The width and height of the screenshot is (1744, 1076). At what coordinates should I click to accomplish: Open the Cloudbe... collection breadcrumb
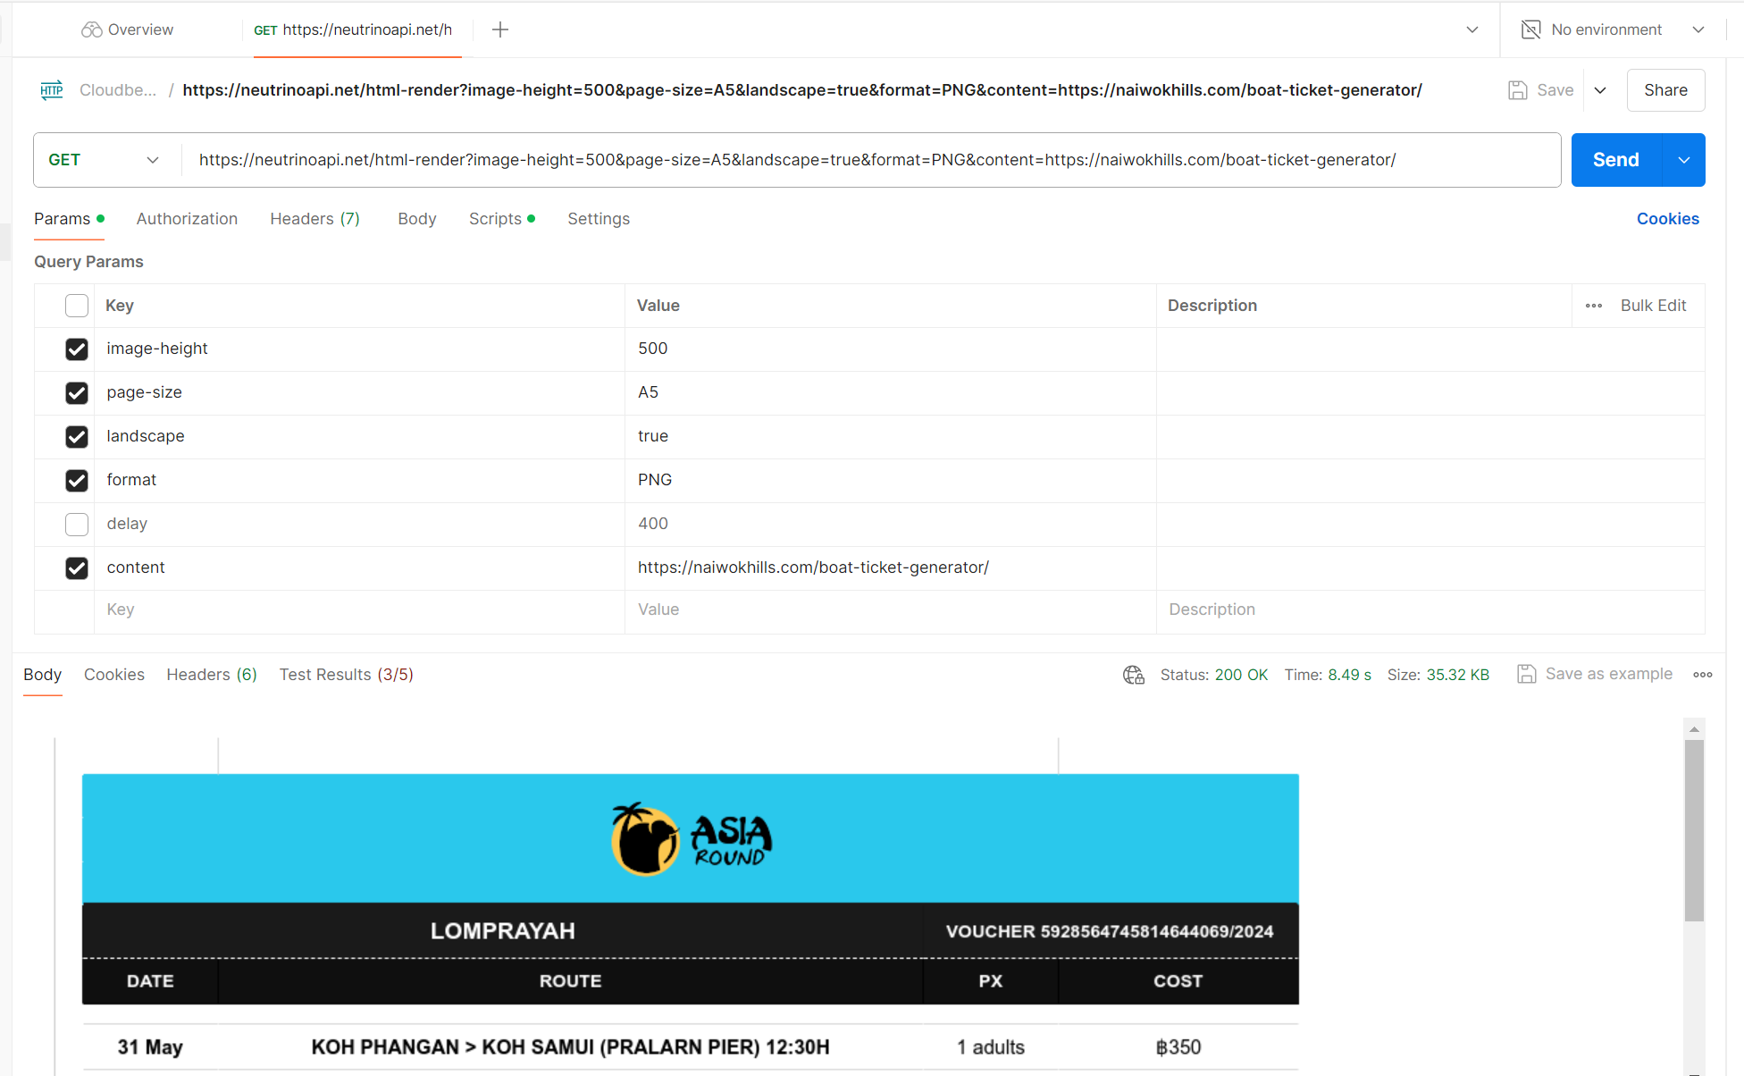coord(118,90)
